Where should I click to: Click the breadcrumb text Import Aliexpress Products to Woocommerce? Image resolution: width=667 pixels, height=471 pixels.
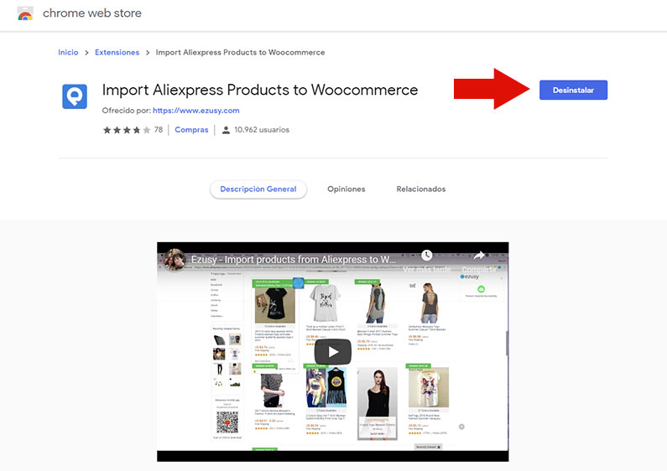pyautogui.click(x=240, y=52)
